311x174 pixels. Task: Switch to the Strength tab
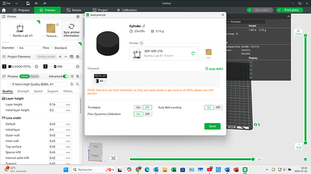[x=23, y=91]
